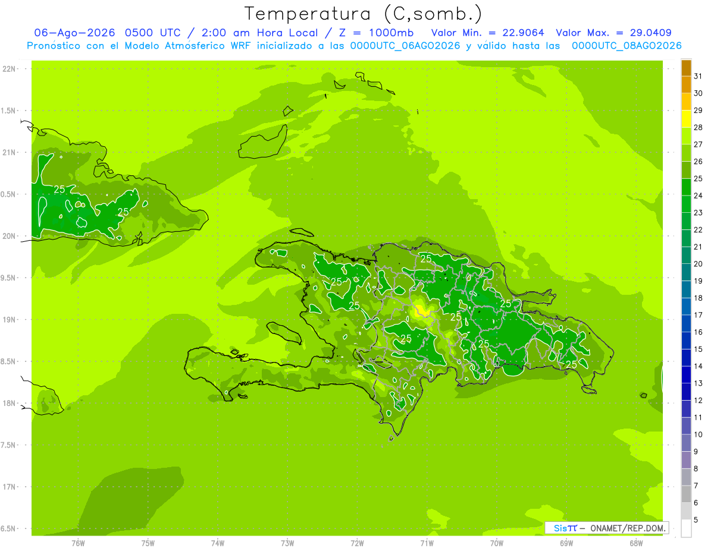Image resolution: width=714 pixels, height=551 pixels.
Task: Click the '69W' longitude axis label
Action: 566,543
